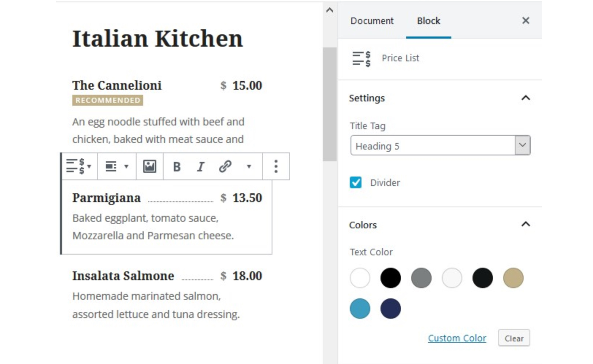Switch to the Document tab
The image size is (593, 364).
click(372, 21)
